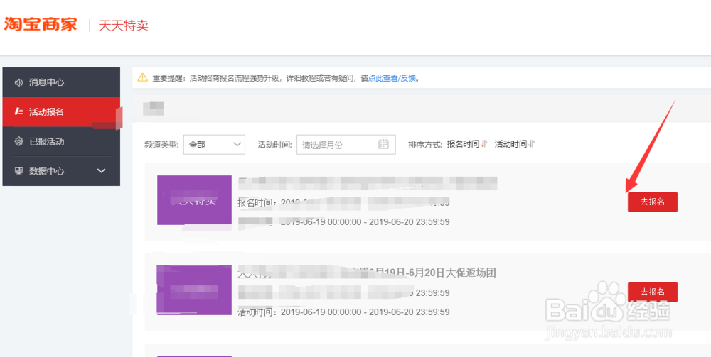Click the 淘宝商家 logo
This screenshot has height=357, width=711.
(x=41, y=24)
